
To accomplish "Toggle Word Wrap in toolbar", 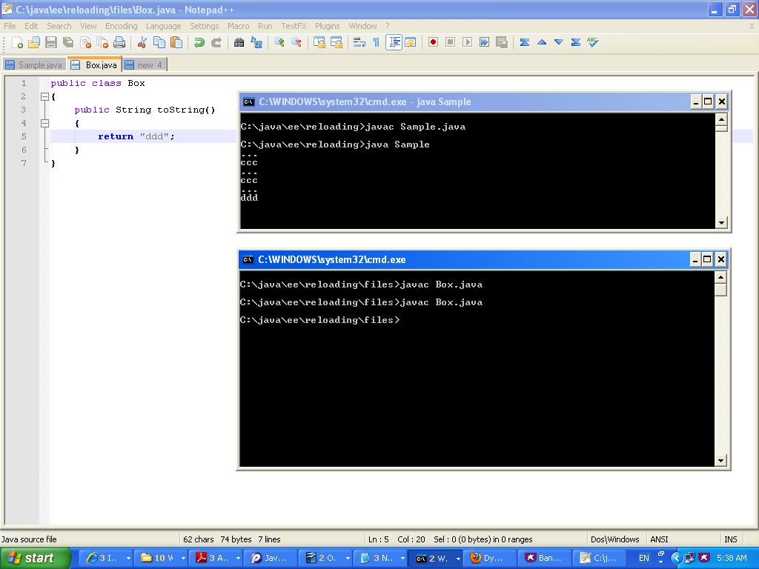I will (x=359, y=42).
